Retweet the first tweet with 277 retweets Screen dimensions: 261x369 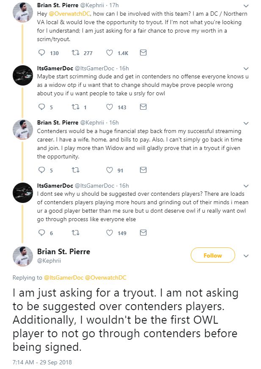pos(76,53)
